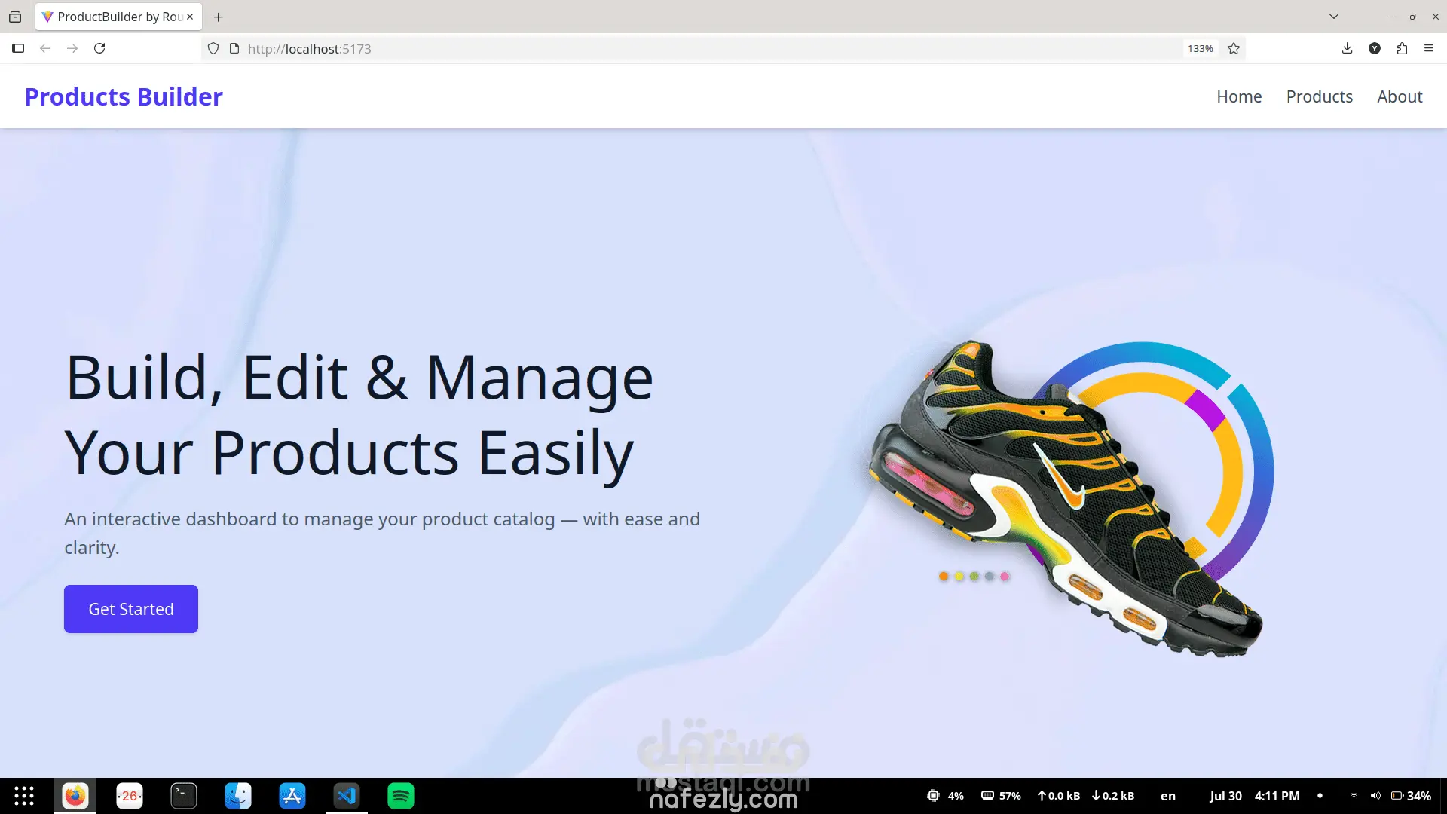Toggle the sidebar icon in toolbar
Screen dimensions: 1447x814
pos(18,48)
